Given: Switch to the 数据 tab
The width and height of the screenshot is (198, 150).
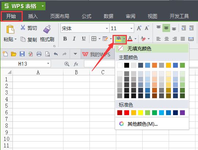Looking at the screenshot, I should click(x=109, y=16).
